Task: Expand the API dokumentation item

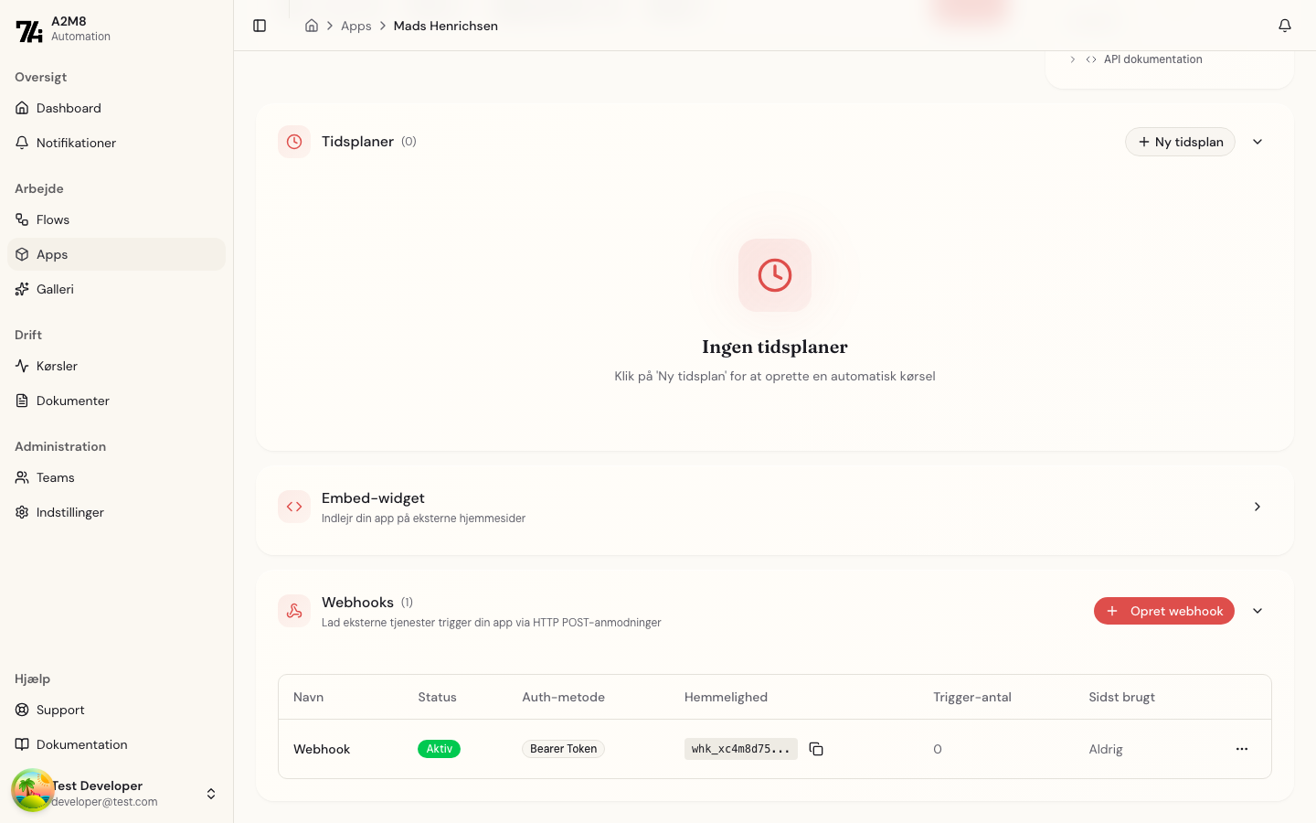Action: pyautogui.click(x=1072, y=59)
